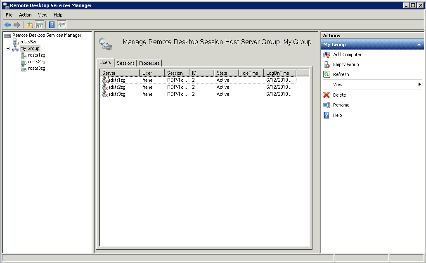This screenshot has height=263, width=426.
Task: Switch to the Sessions tab
Action: coord(125,63)
